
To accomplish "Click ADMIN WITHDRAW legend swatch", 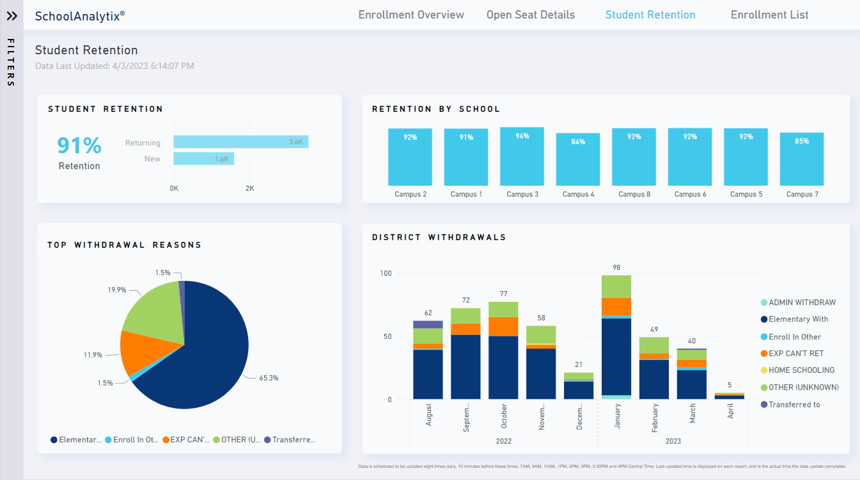I will click(x=764, y=303).
